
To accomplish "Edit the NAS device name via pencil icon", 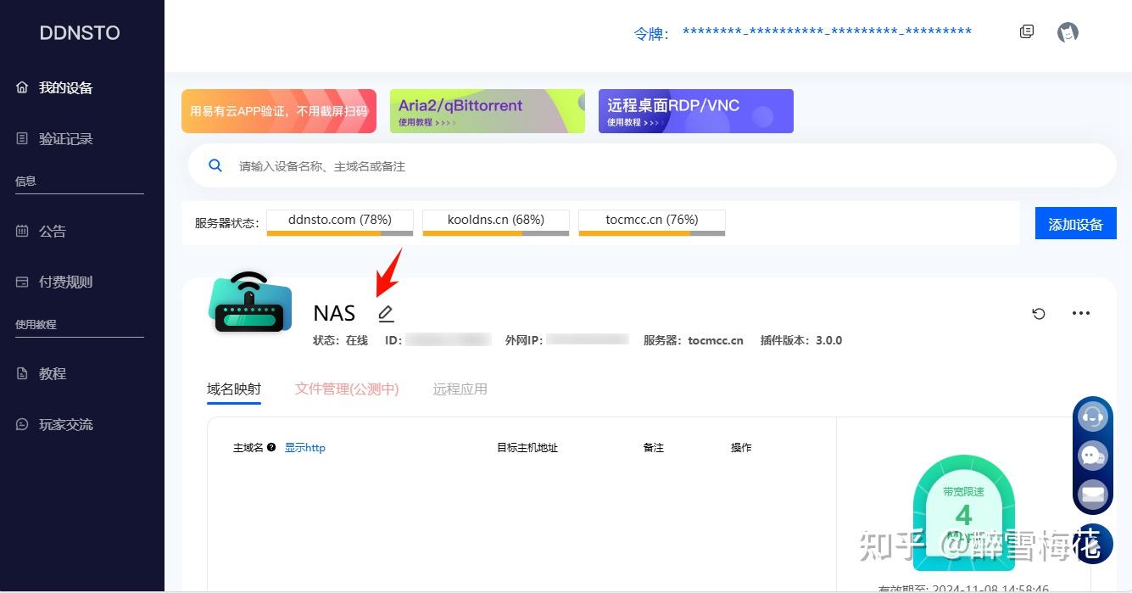I will [x=386, y=313].
